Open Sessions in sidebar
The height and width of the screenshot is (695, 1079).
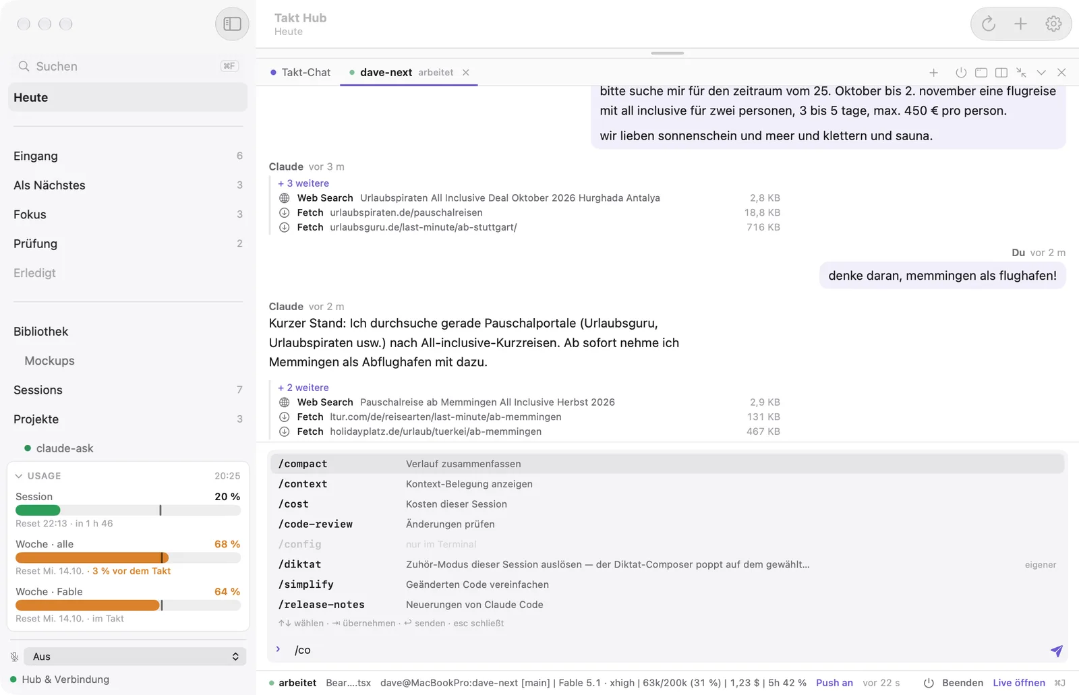[127, 390]
